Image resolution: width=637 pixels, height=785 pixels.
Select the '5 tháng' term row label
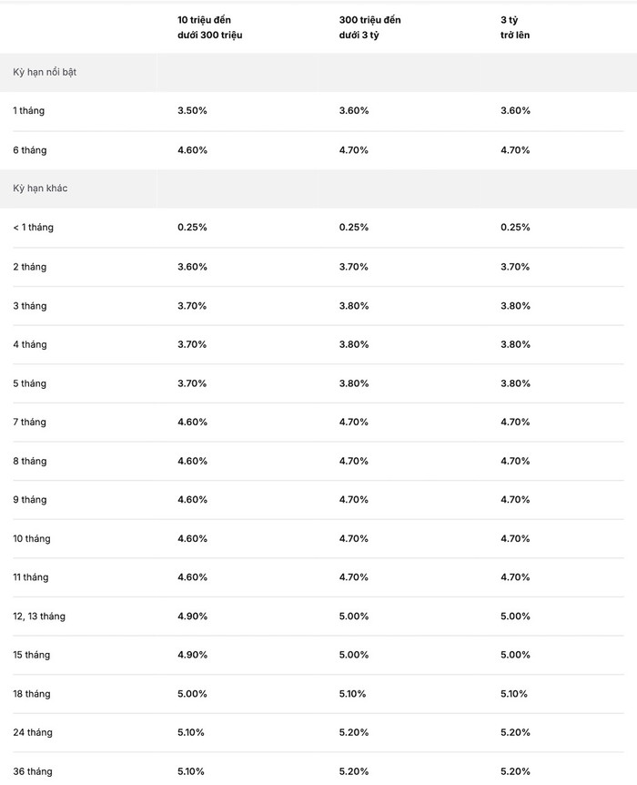[x=29, y=383]
